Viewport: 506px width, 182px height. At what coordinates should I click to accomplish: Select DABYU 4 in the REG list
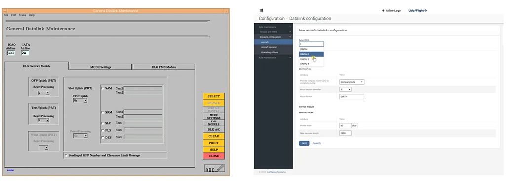click(x=311, y=64)
